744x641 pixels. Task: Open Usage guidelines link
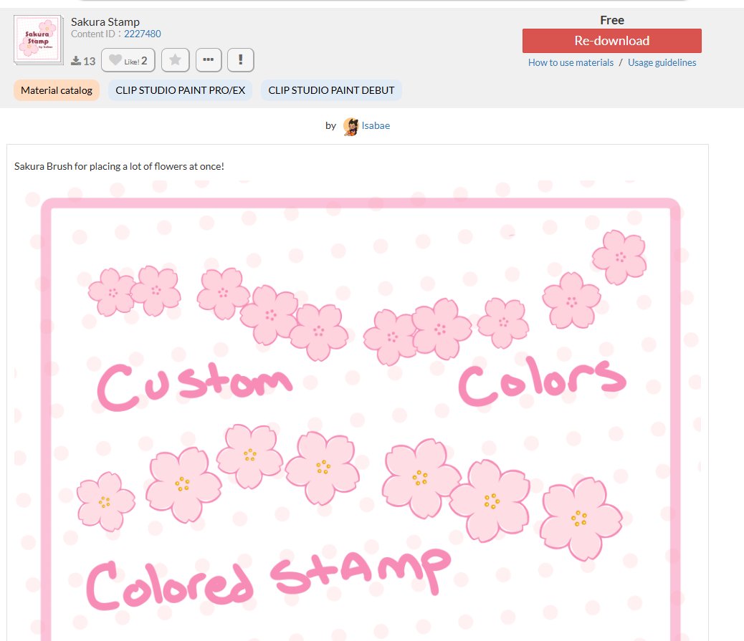pyautogui.click(x=662, y=62)
